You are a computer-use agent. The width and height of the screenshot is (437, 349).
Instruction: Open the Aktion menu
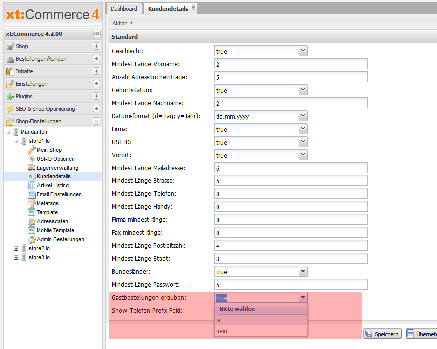click(123, 23)
